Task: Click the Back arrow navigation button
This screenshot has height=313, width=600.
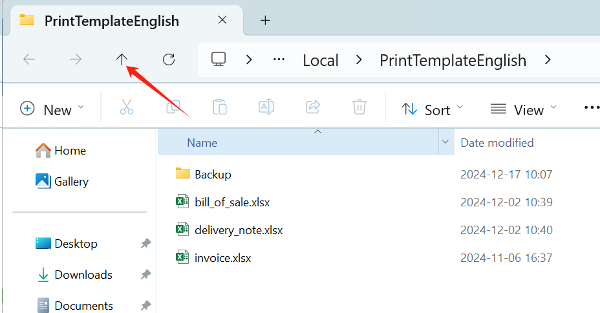Action: tap(29, 60)
